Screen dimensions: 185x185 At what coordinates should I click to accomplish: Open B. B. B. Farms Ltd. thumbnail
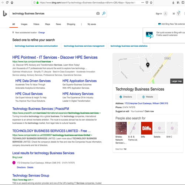(134, 128)
